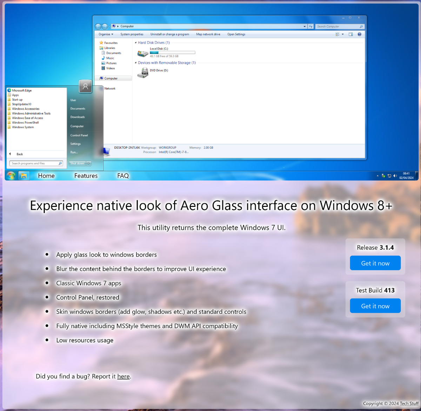Click the taskbar clock showing 08:41
Screen dimensions: 421x411
pyautogui.click(x=406, y=176)
